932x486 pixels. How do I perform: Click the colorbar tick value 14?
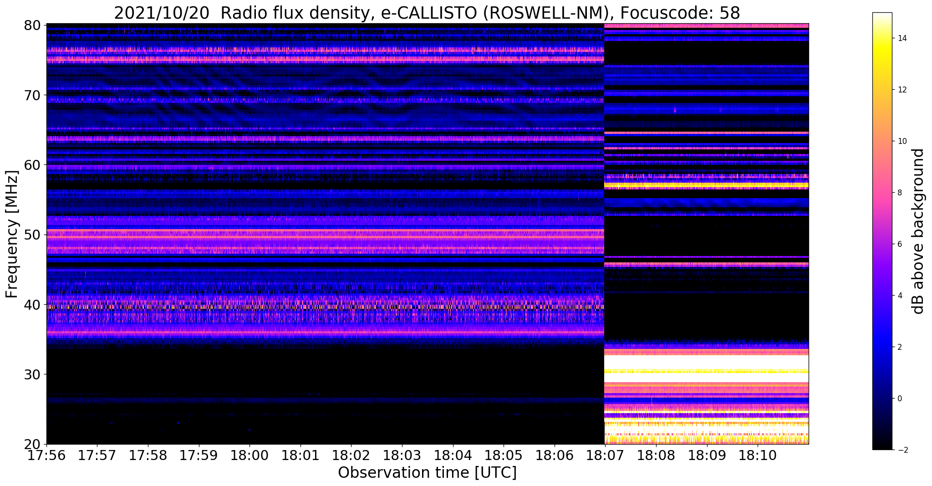(901, 38)
